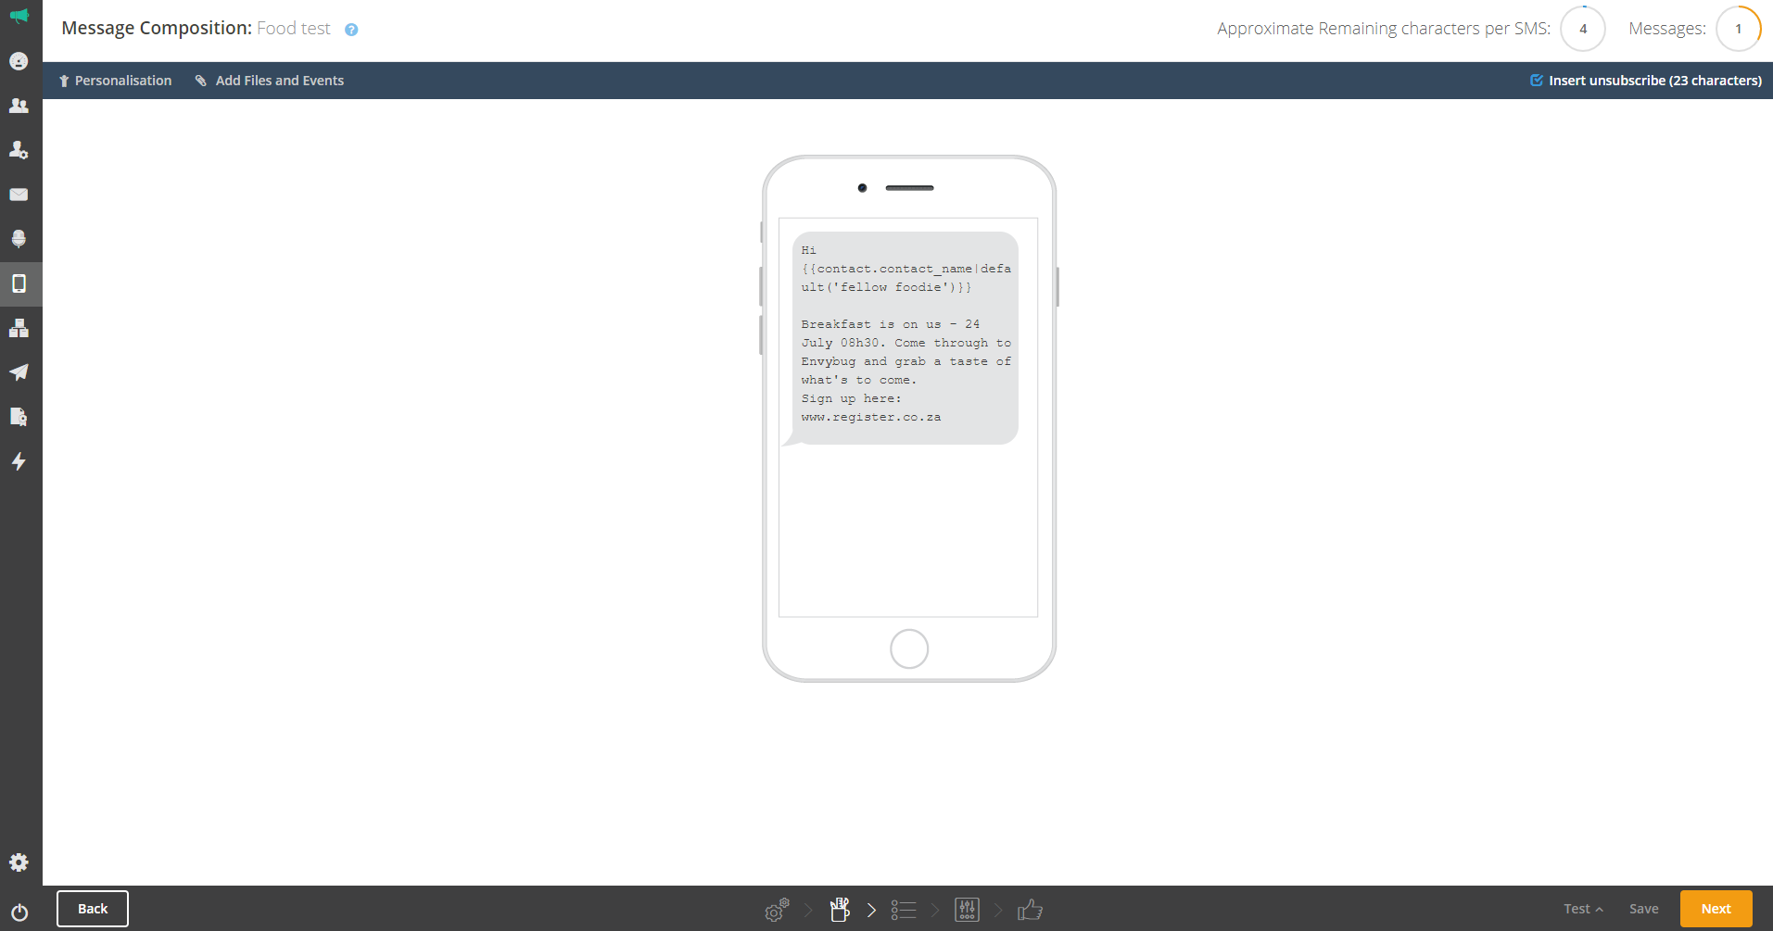Click the orange Next button
Screen dimensions: 1773x931
pyautogui.click(x=1716, y=909)
